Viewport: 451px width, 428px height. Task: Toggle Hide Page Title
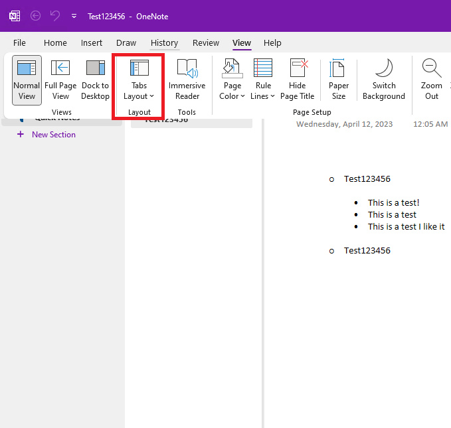point(298,80)
